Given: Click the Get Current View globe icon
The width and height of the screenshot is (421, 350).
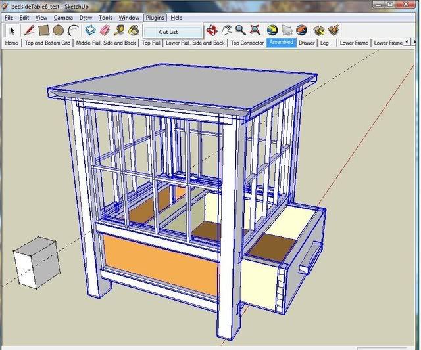Looking at the screenshot, I should coord(272,30).
